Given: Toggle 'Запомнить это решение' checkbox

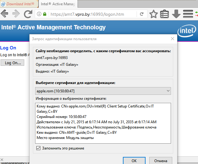Looking at the screenshot, I should click(38, 148).
